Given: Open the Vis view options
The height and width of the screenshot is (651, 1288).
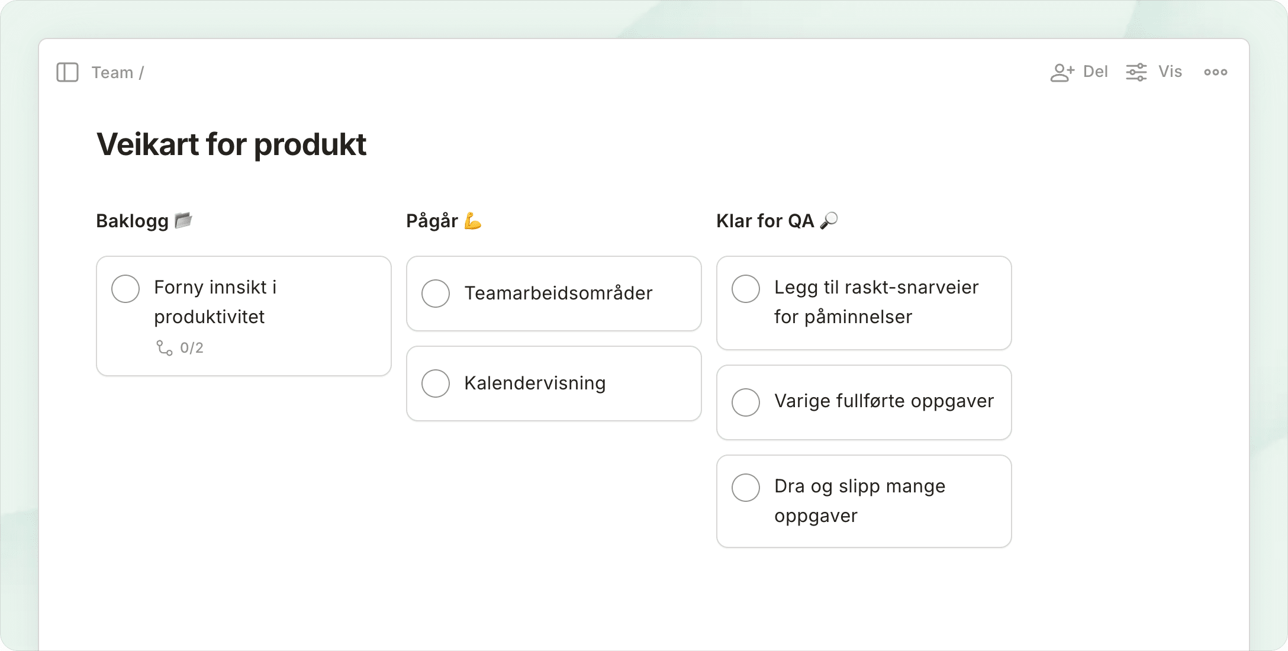Looking at the screenshot, I should 1170,72.
